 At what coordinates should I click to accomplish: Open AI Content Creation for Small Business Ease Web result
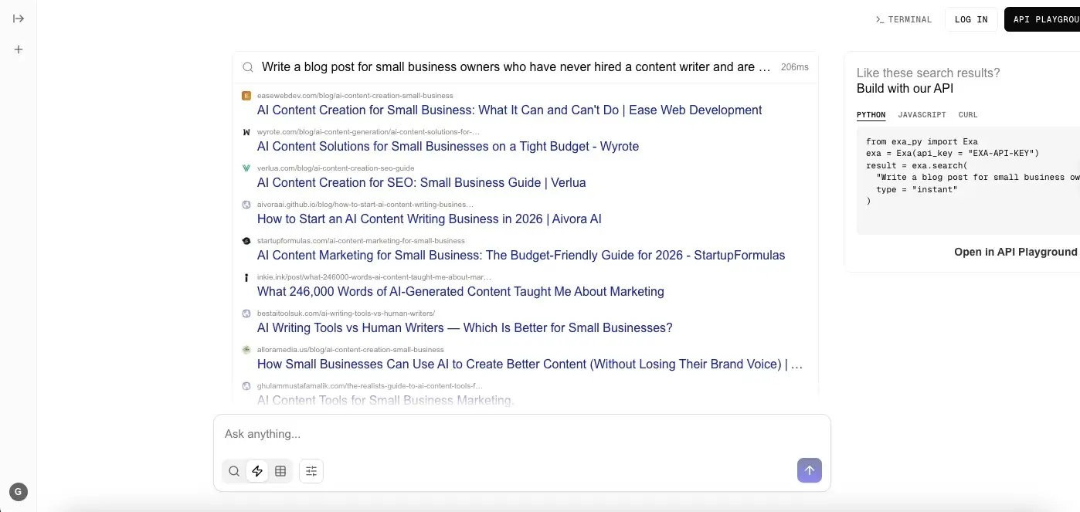click(509, 110)
